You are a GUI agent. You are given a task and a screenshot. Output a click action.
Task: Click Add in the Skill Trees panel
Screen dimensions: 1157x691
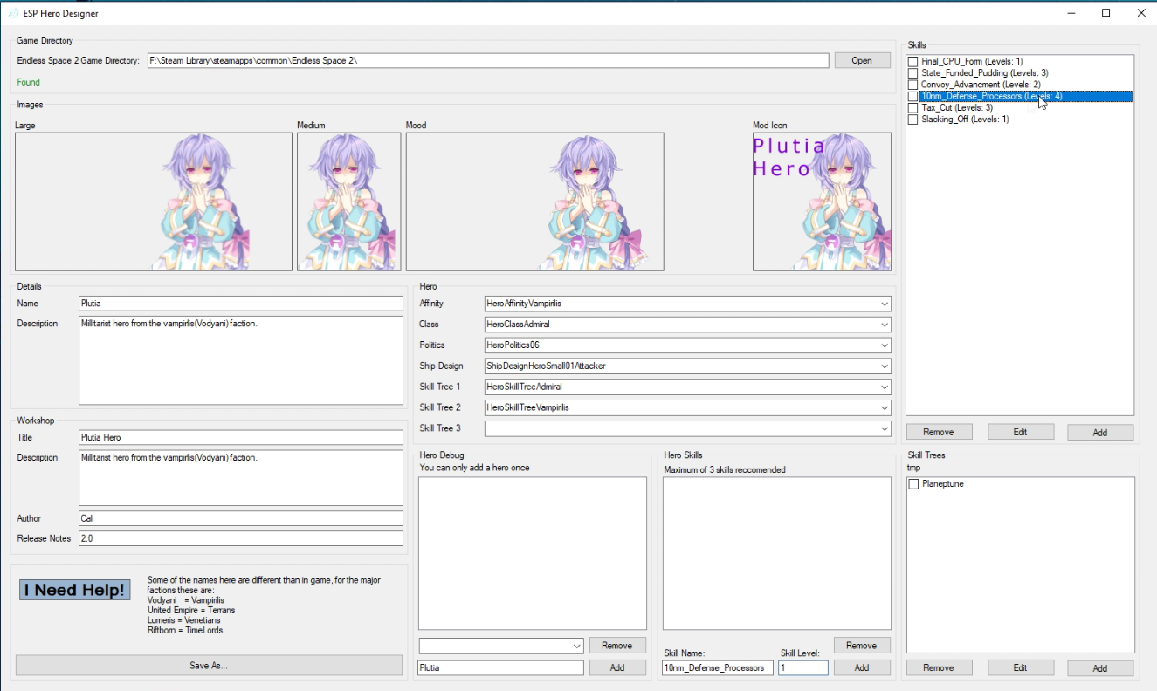1100,668
